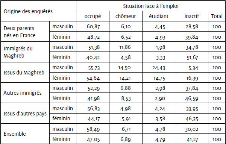The height and width of the screenshot is (144, 226).
Task: Click the cell showing 46,59
Action: click(x=191, y=99)
